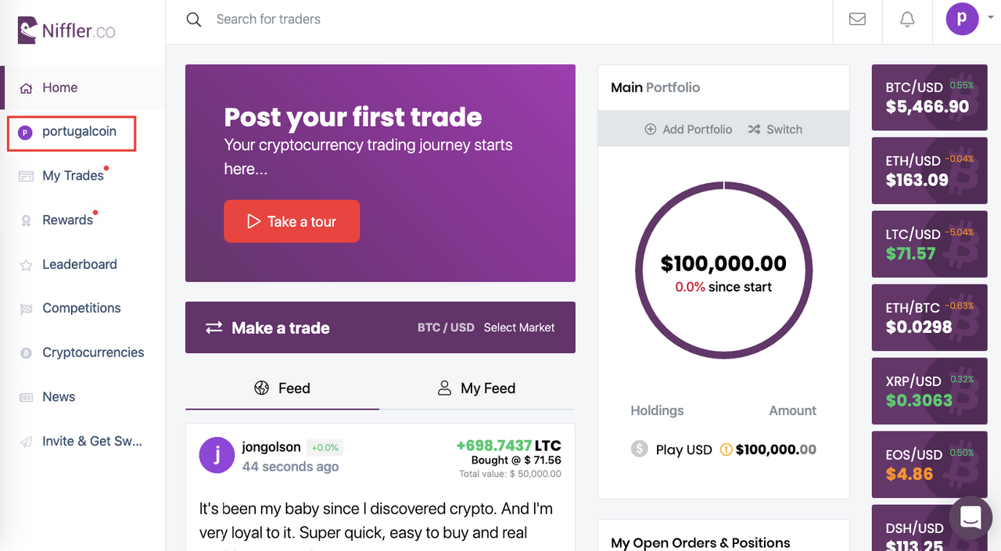Click the Niffler.co logo

(67, 30)
